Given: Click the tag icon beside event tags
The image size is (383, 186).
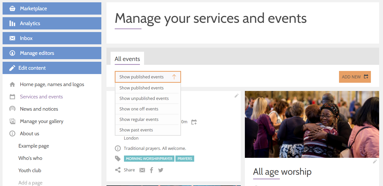Looking at the screenshot, I should [118, 159].
